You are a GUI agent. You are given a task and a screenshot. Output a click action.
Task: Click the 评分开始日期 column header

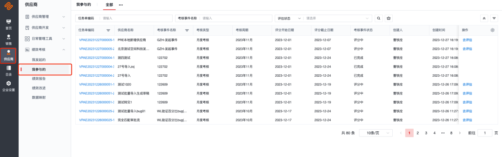285,30
